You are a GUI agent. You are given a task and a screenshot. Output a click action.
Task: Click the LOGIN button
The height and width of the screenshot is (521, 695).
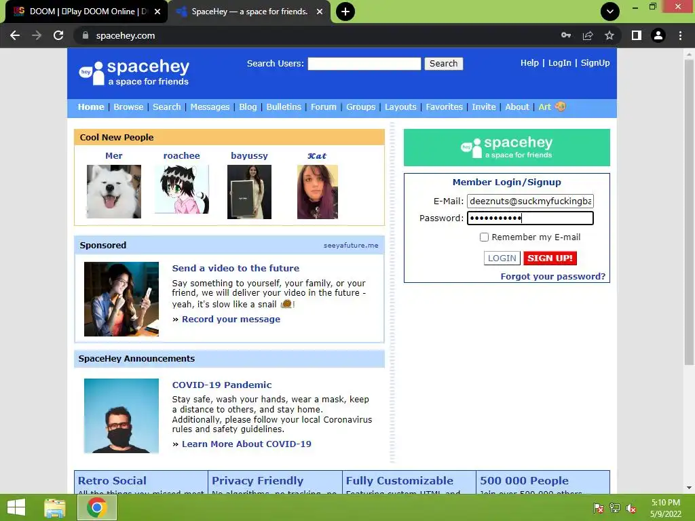(502, 258)
